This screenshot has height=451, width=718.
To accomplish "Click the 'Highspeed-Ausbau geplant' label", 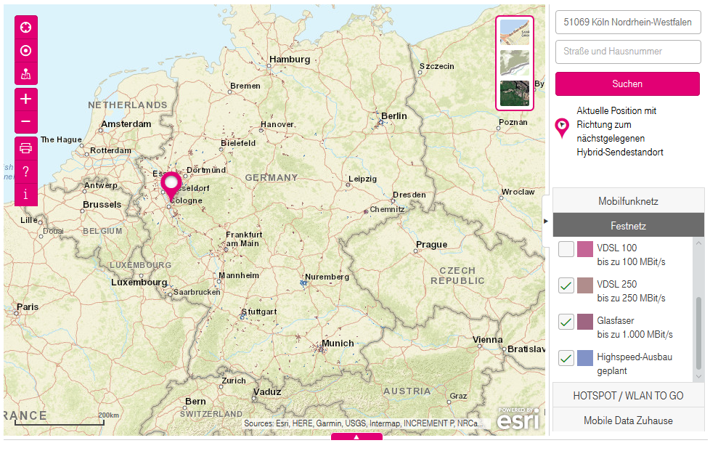I will tap(635, 364).
